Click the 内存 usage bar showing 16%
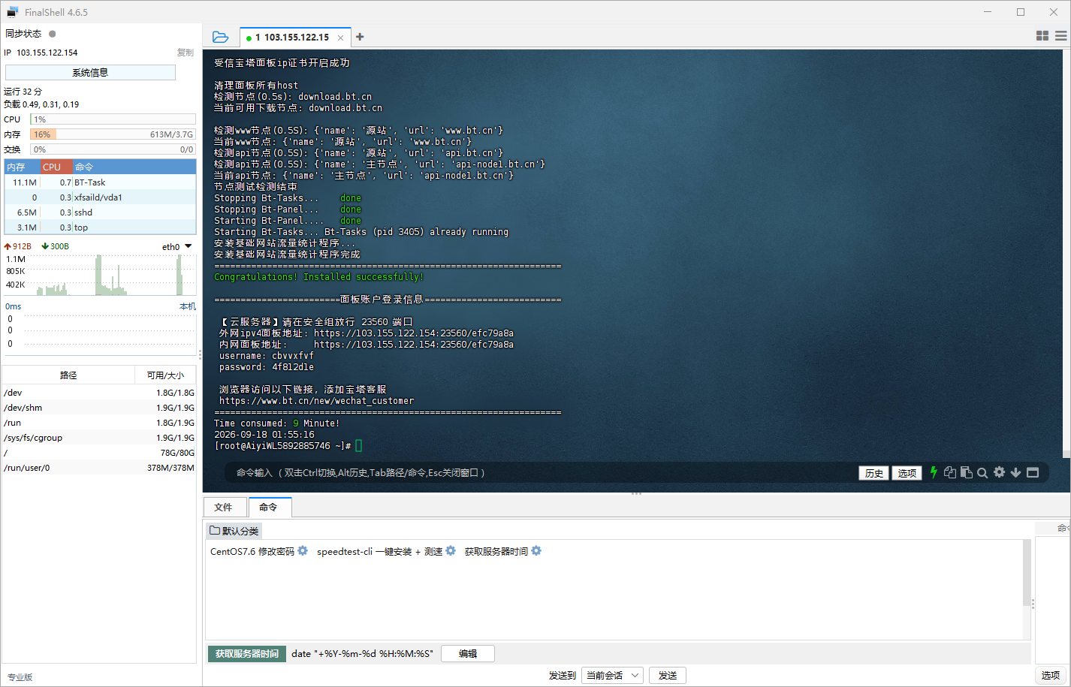Image resolution: width=1071 pixels, height=687 pixels. 113,134
